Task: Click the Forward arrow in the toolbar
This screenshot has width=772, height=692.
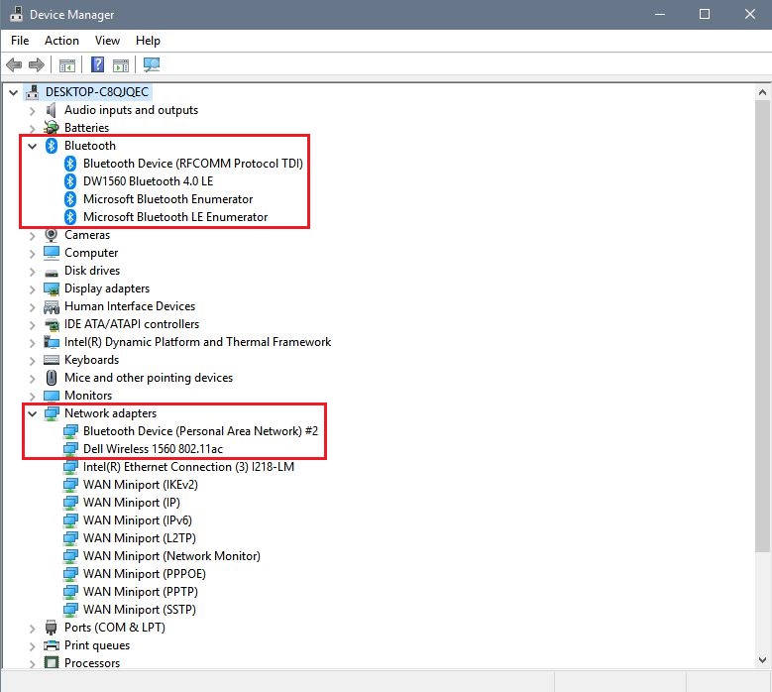Action: coord(37,65)
